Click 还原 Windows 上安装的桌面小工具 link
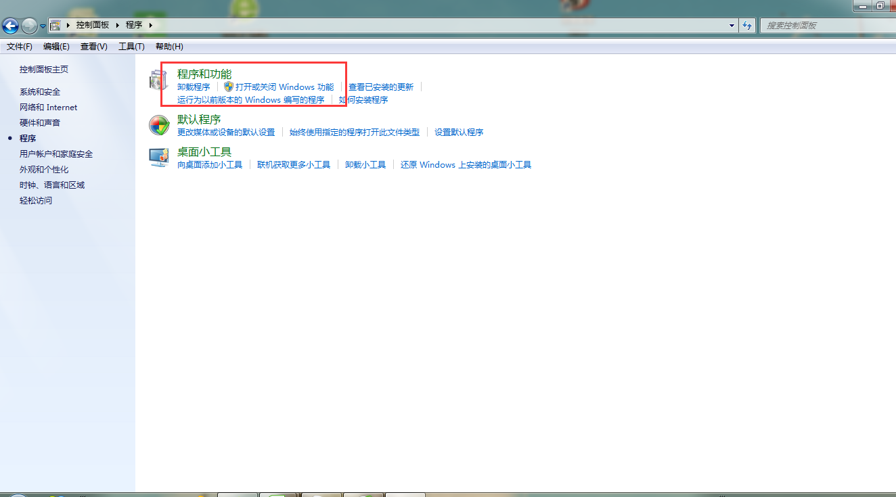The height and width of the screenshot is (497, 896). coord(466,165)
